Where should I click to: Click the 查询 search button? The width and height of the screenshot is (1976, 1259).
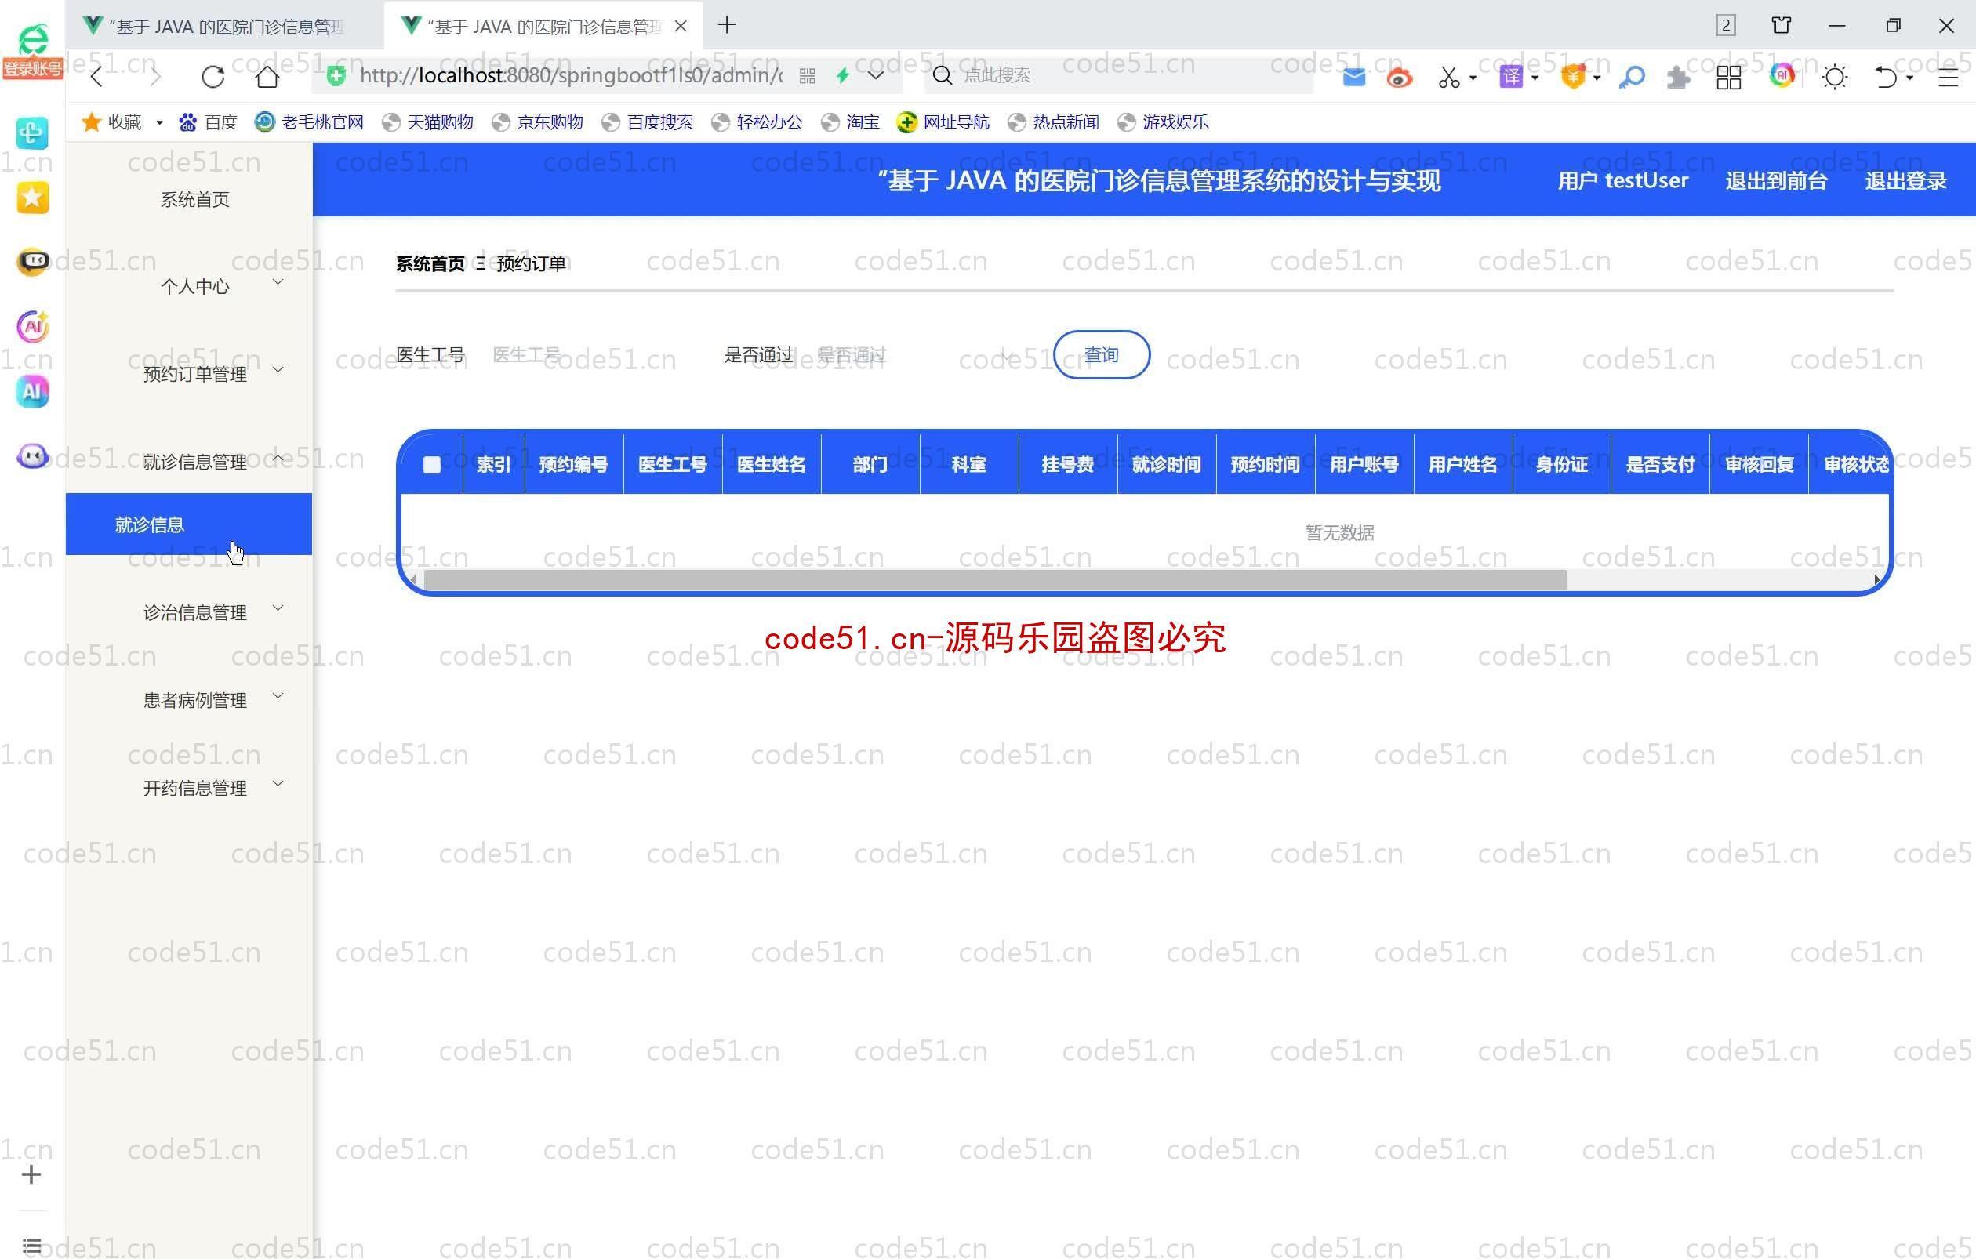tap(1102, 354)
